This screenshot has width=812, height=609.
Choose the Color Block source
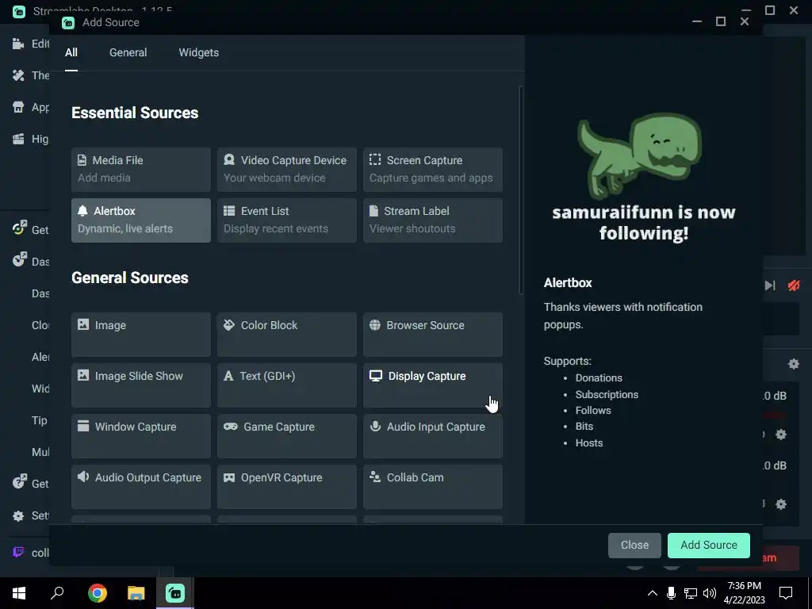coord(287,334)
